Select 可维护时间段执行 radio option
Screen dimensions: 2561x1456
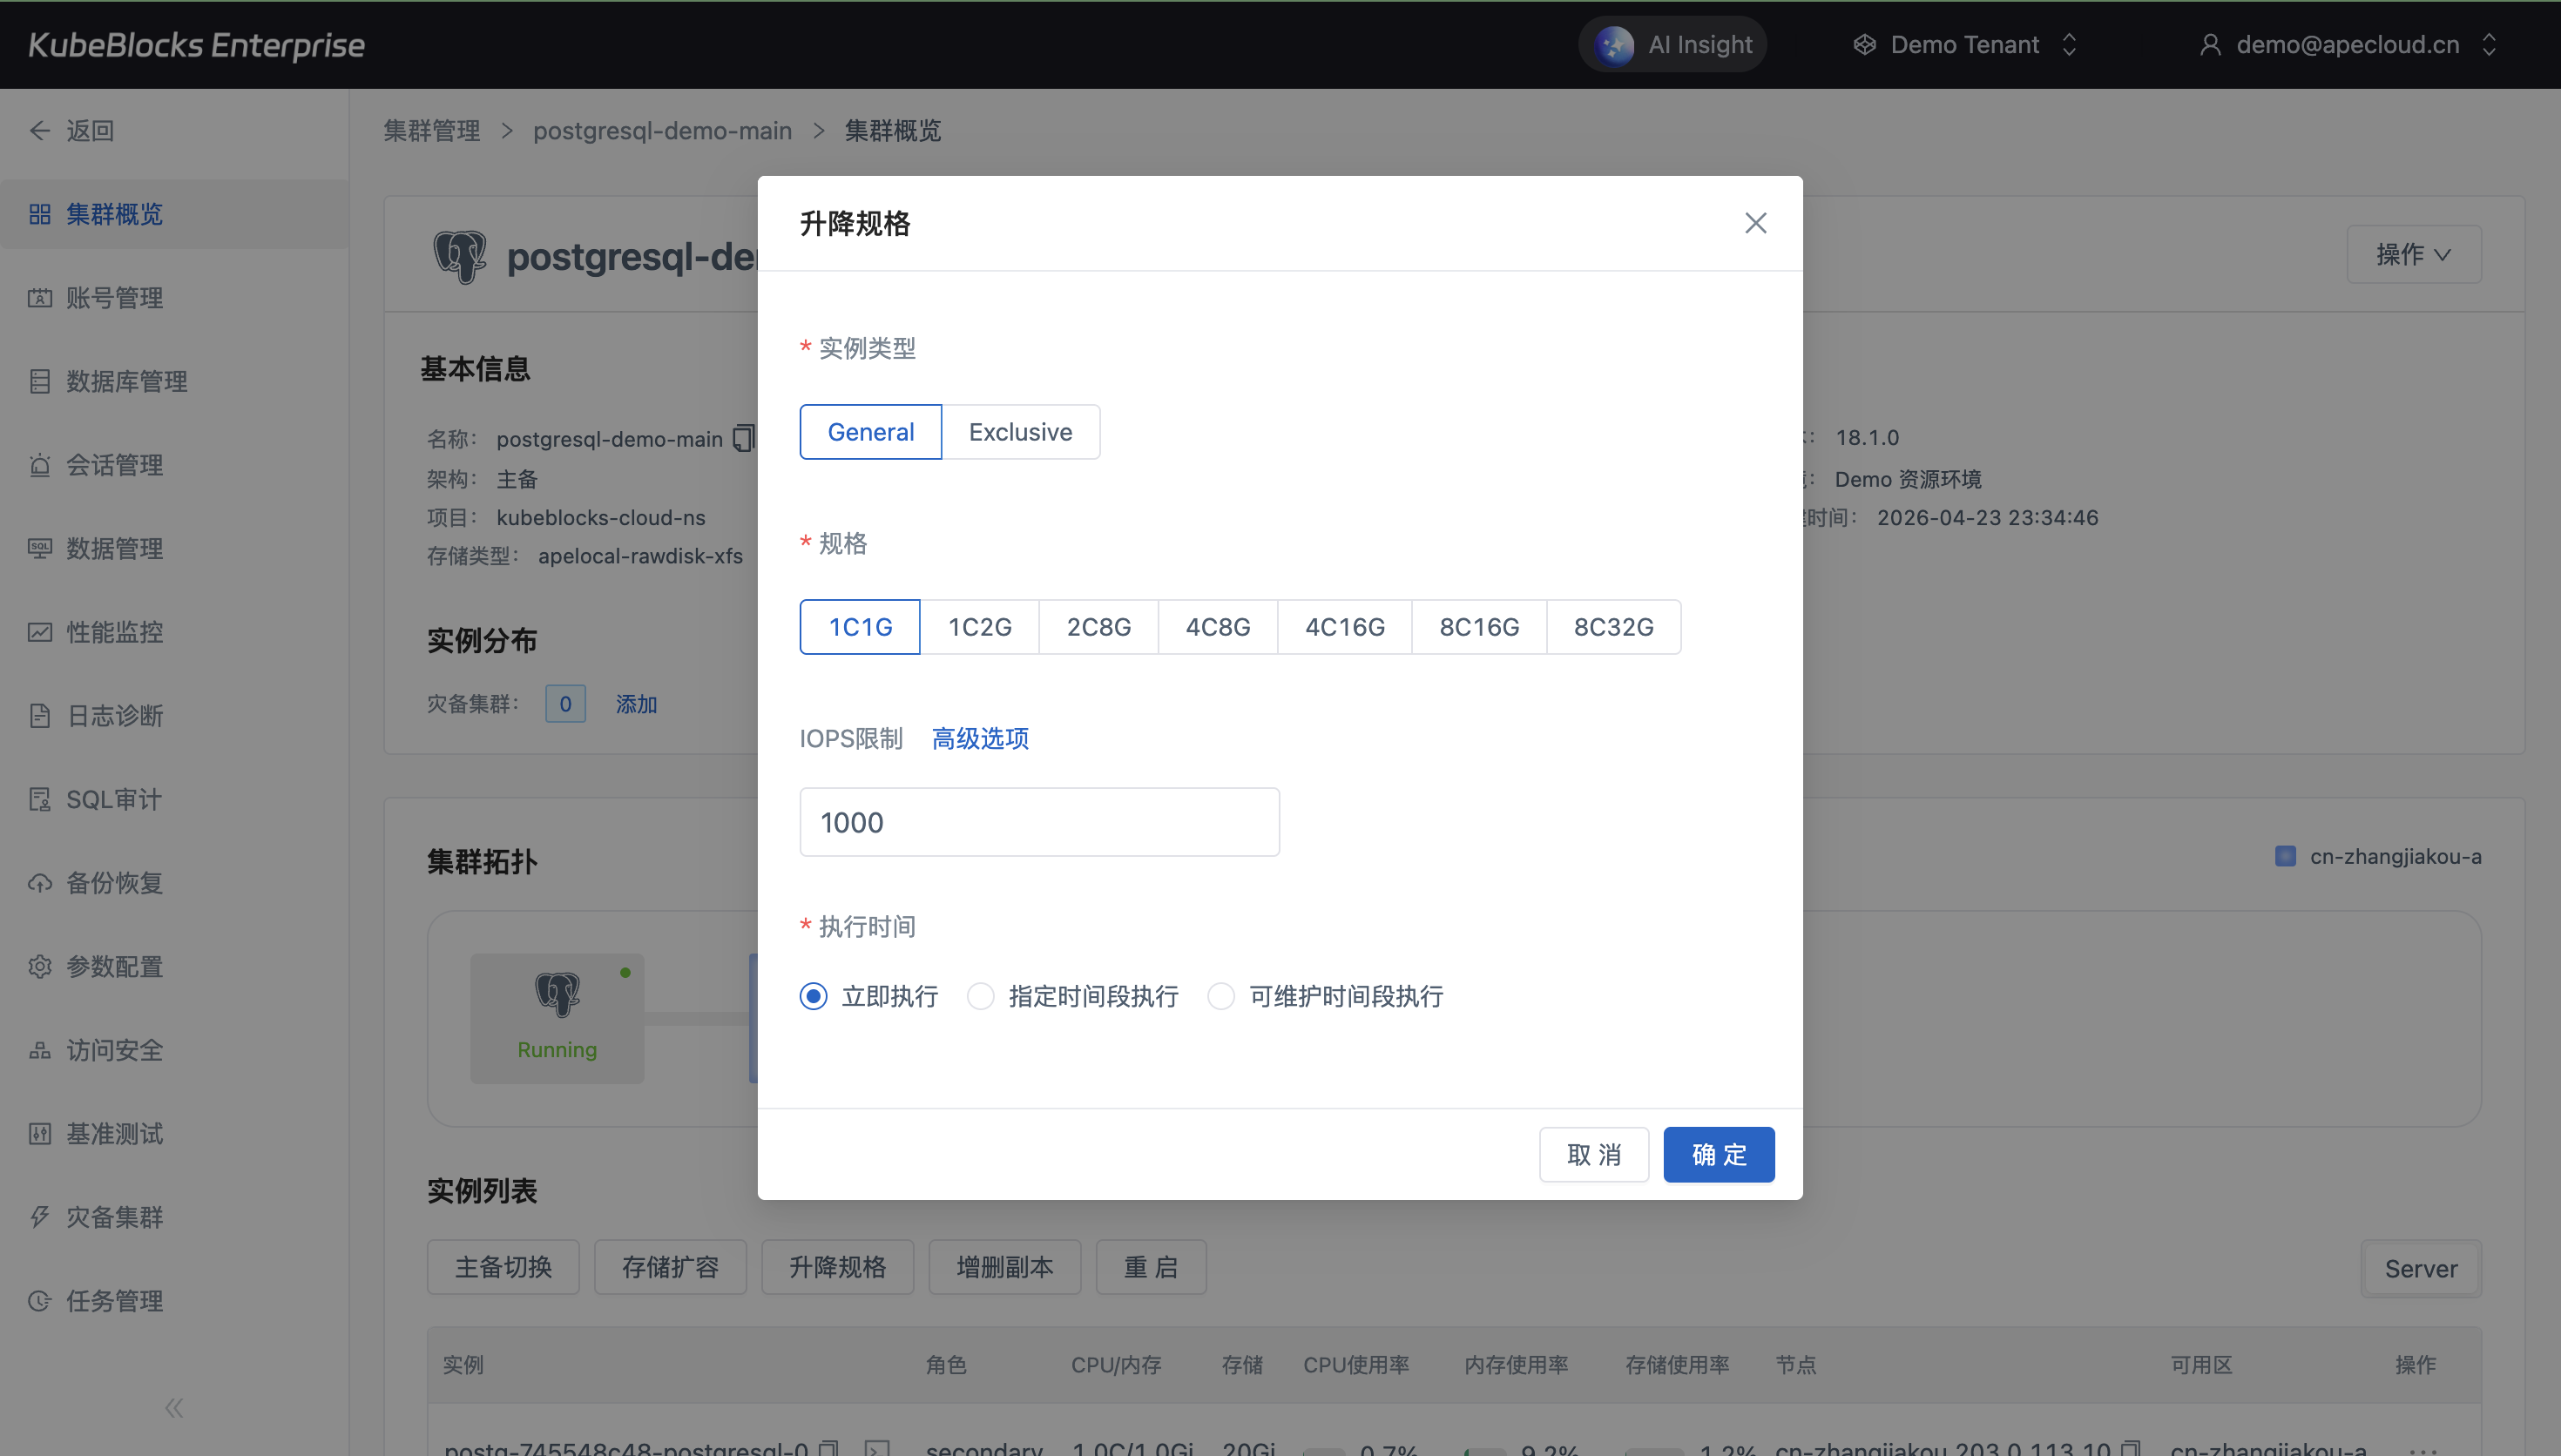1221,996
